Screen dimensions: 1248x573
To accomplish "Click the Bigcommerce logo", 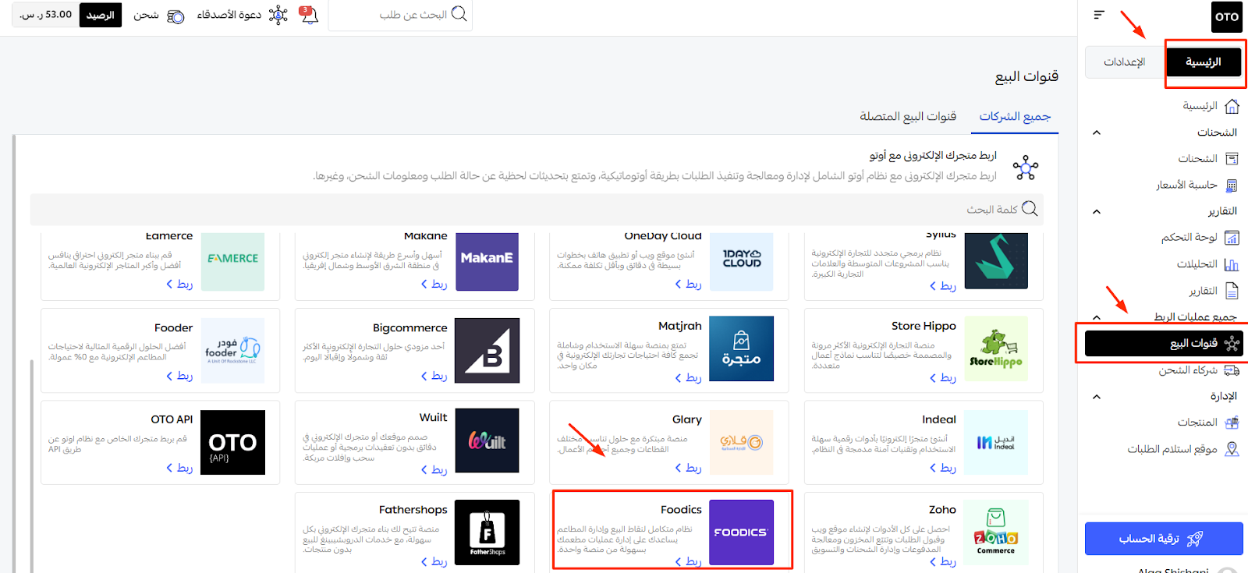I will [x=487, y=350].
